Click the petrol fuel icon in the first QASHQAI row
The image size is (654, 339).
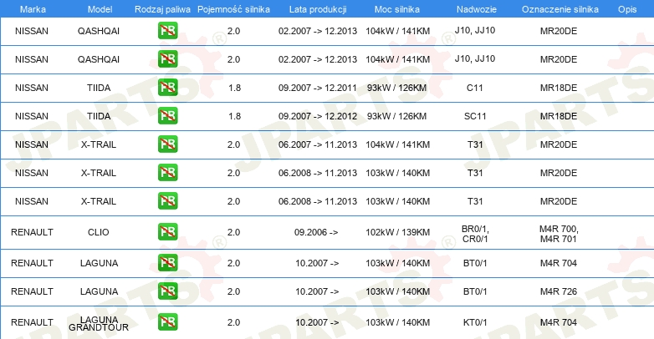168,32
